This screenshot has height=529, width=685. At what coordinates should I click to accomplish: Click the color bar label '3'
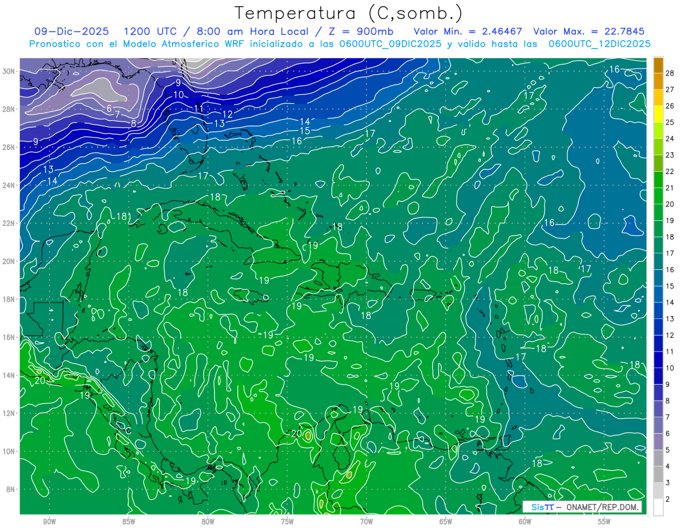(668, 483)
